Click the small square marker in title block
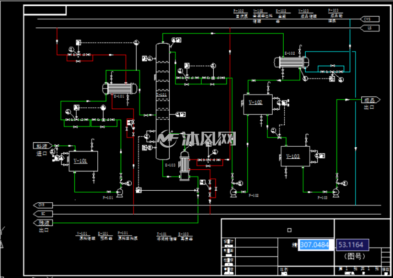The height and width of the screenshot is (278, 393). click(289, 230)
